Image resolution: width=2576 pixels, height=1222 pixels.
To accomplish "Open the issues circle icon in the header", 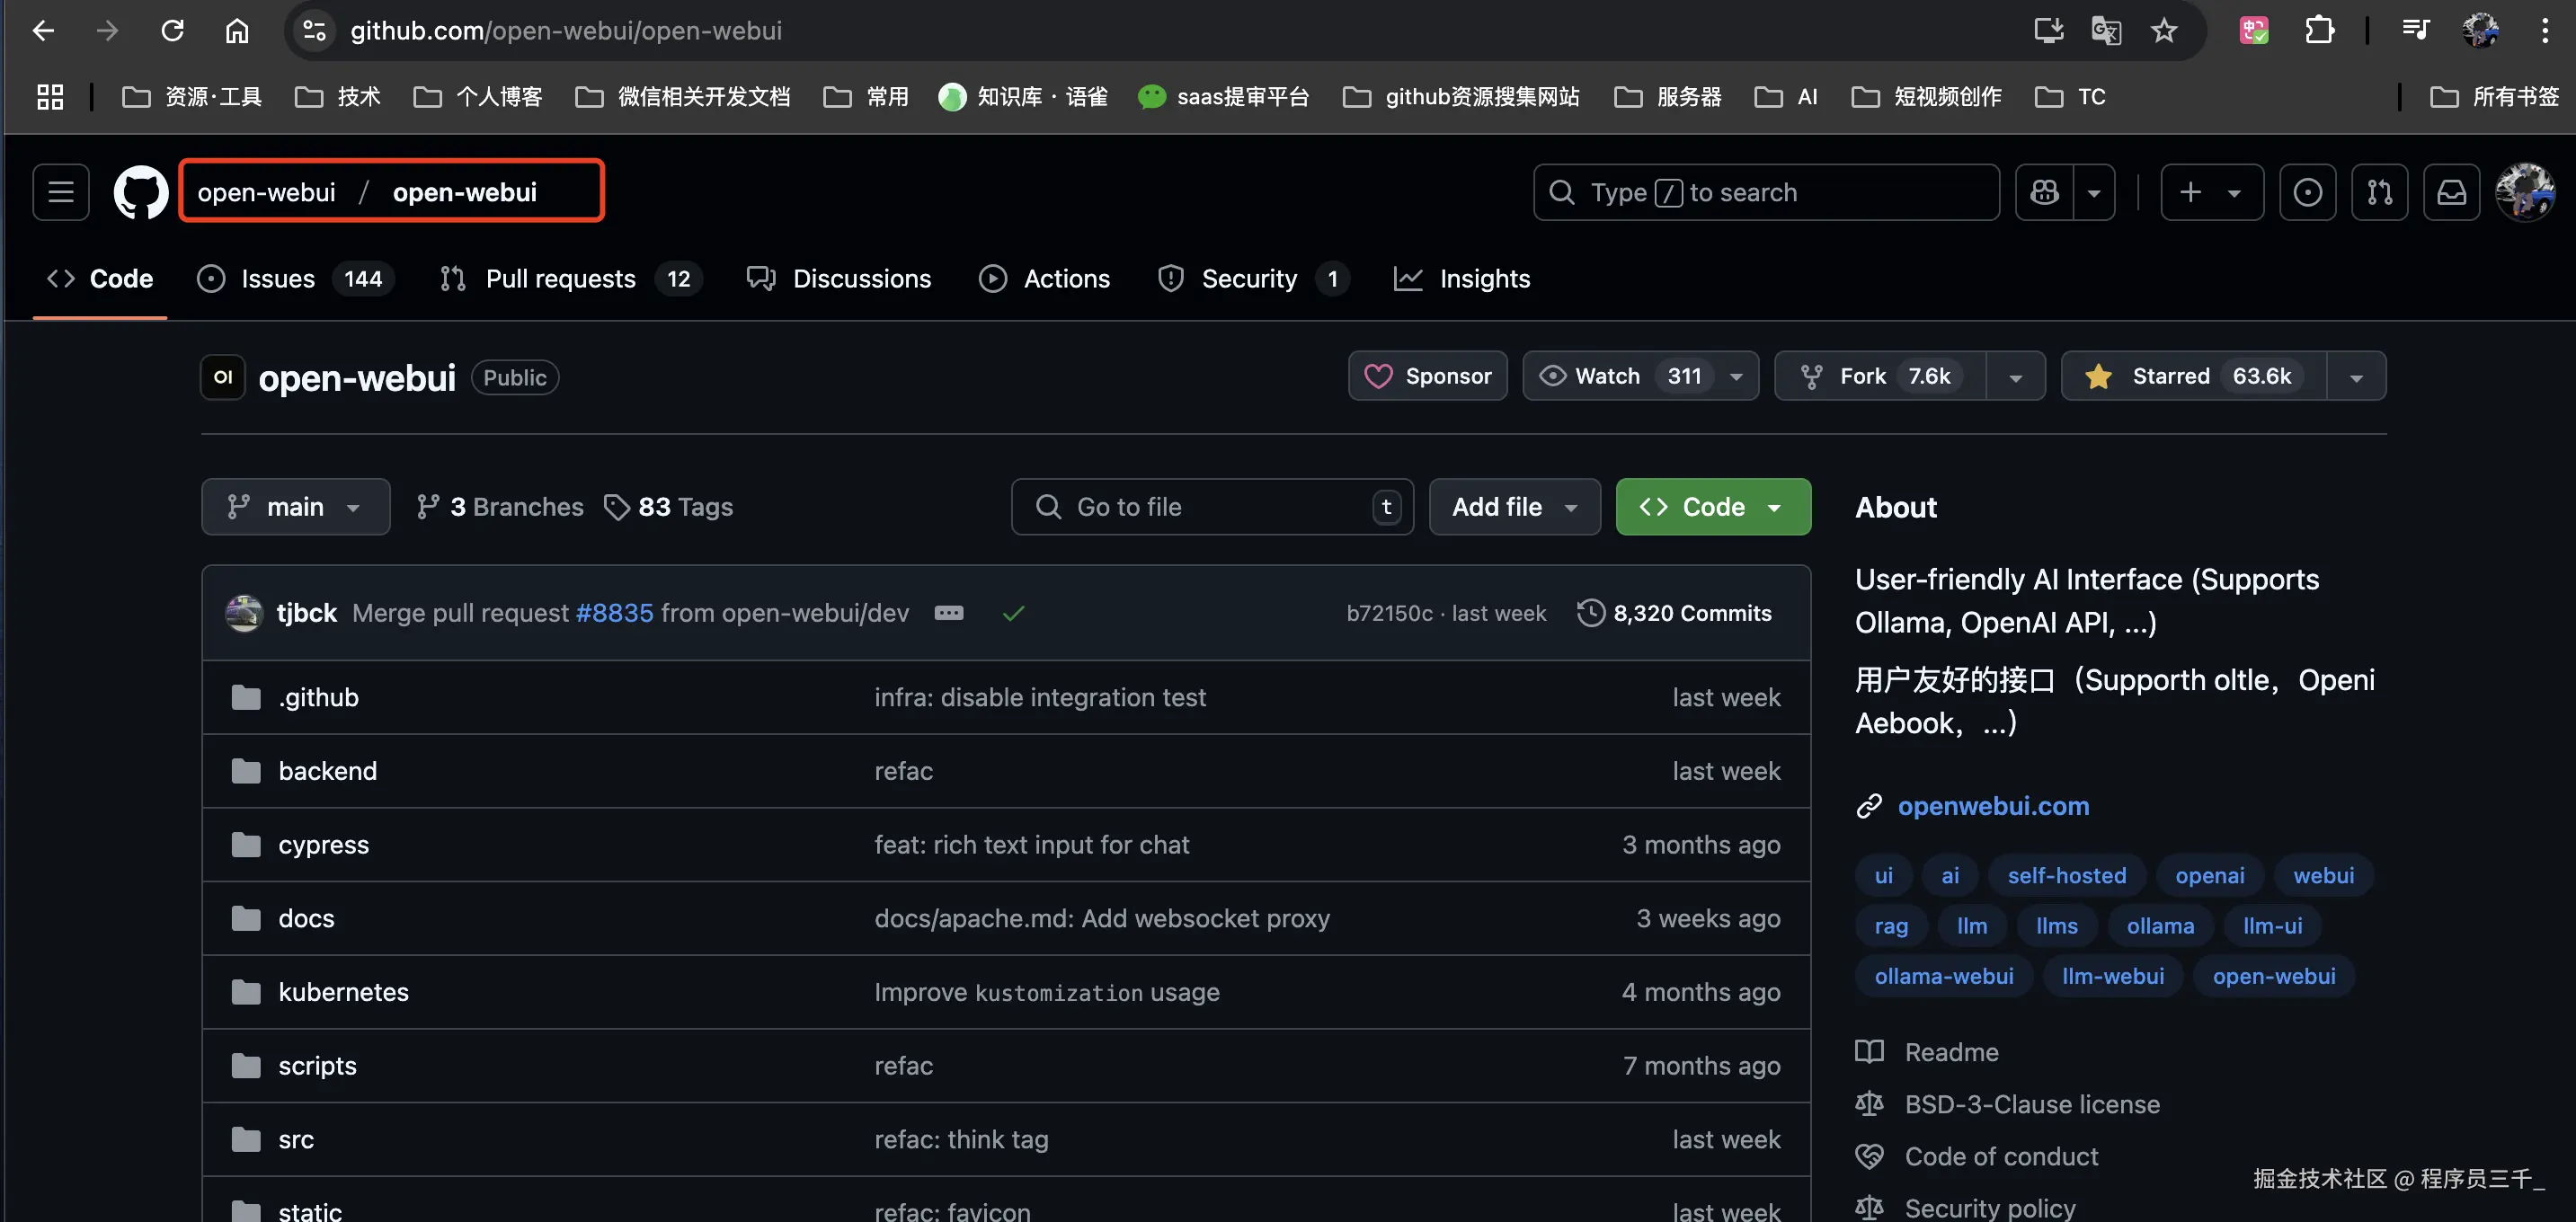I will (x=2307, y=192).
